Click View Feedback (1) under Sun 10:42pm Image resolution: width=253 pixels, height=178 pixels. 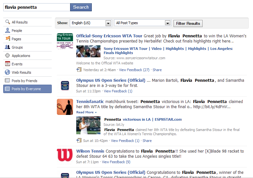[125, 141]
